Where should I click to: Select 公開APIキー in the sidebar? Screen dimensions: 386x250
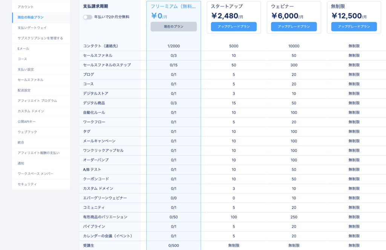(x=27, y=122)
